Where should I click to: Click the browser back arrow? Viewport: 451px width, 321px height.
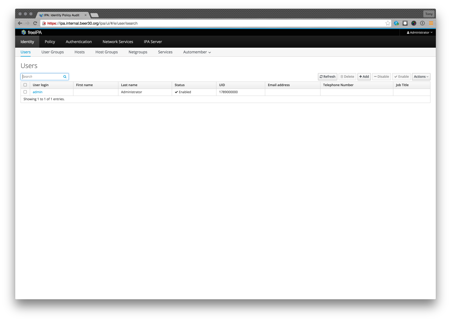click(20, 23)
